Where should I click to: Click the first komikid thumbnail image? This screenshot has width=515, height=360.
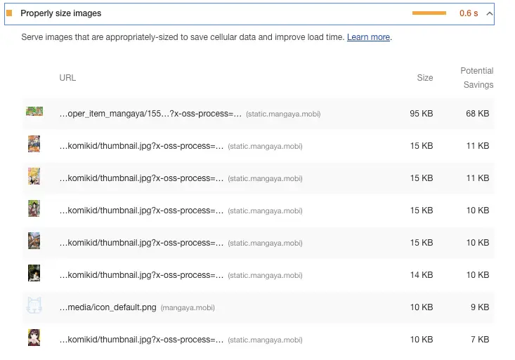tap(34, 144)
